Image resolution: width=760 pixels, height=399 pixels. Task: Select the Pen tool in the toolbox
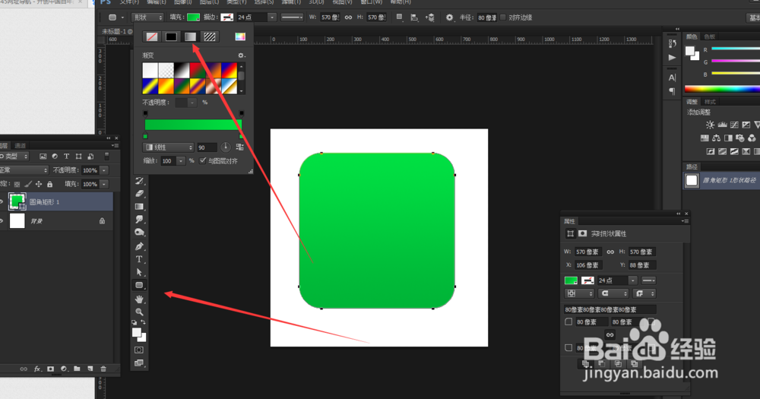coord(140,245)
